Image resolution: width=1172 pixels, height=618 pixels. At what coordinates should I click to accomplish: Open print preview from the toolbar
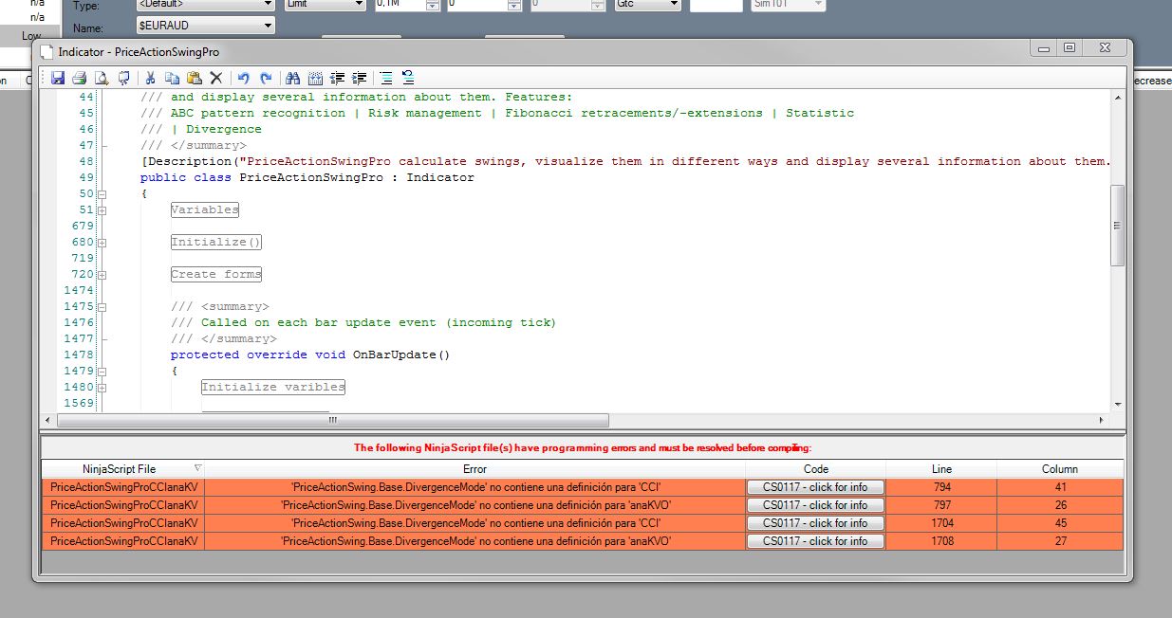102,78
